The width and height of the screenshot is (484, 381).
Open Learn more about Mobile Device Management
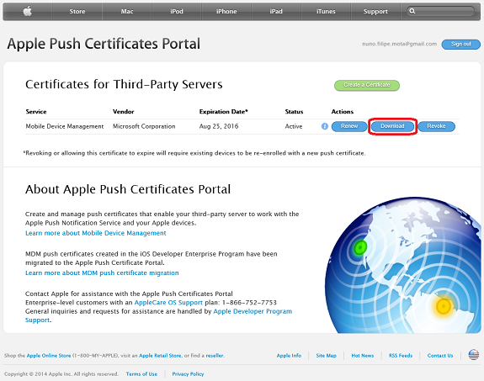click(x=96, y=233)
